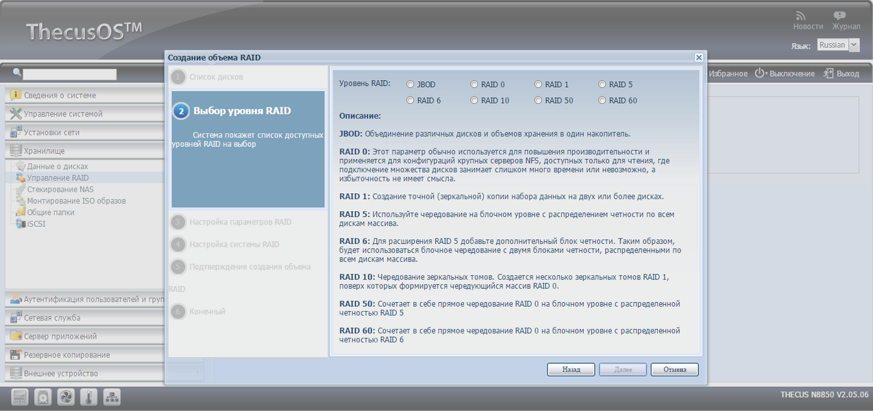Open the fan status icon
Viewport: 873px width, 411px height.
65,397
